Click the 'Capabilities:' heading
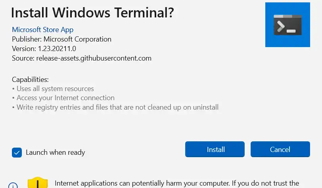Viewport: 322px width, 188px height. (30, 80)
